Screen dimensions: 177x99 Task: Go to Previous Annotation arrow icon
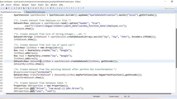[69, 8]
